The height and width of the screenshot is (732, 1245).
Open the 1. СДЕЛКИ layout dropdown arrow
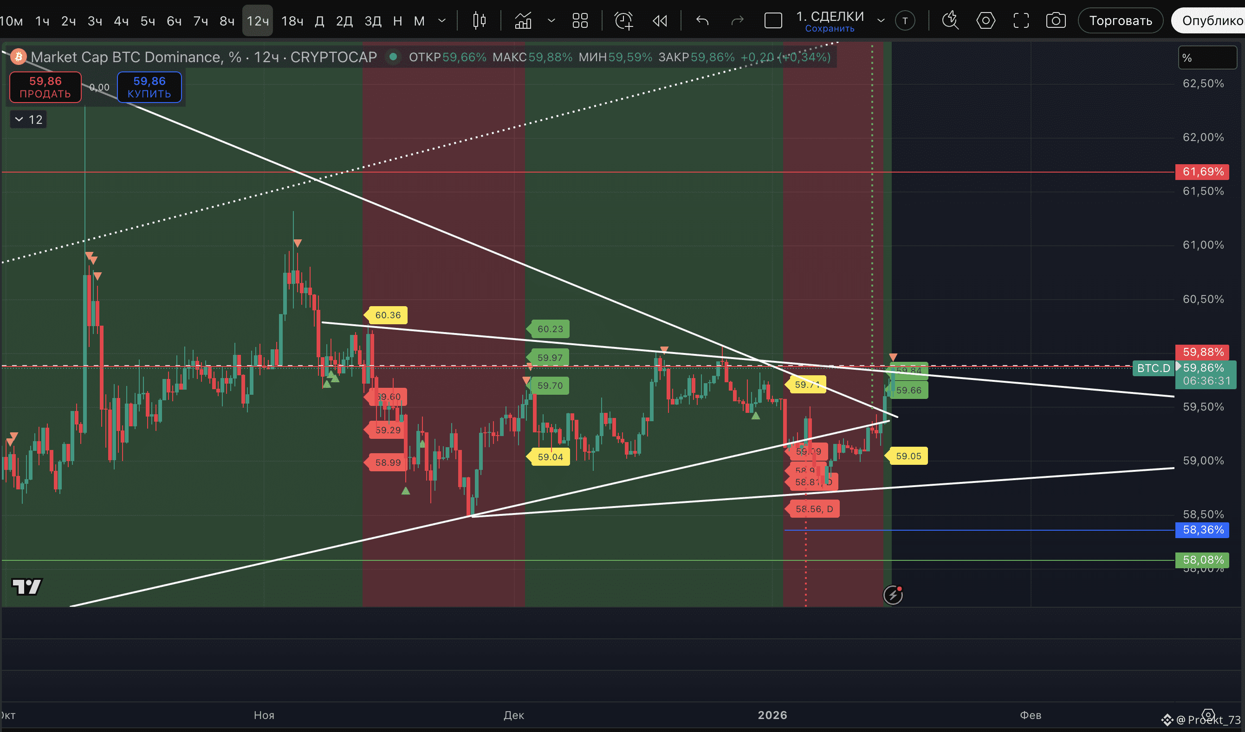point(881,21)
